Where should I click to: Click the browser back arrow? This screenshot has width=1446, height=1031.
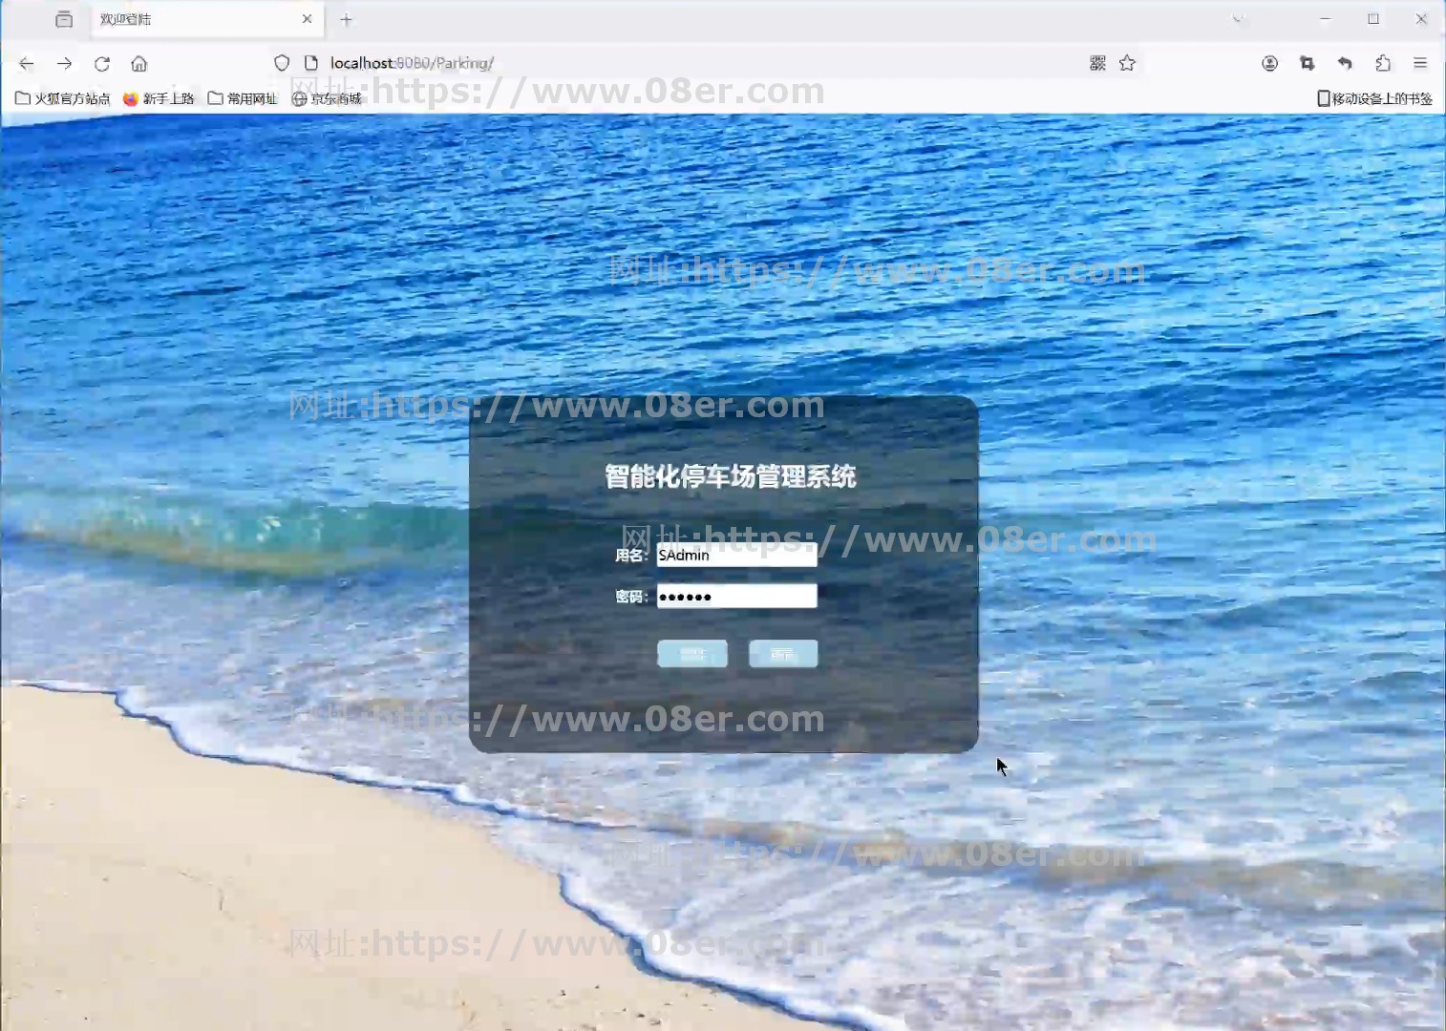[x=27, y=64]
